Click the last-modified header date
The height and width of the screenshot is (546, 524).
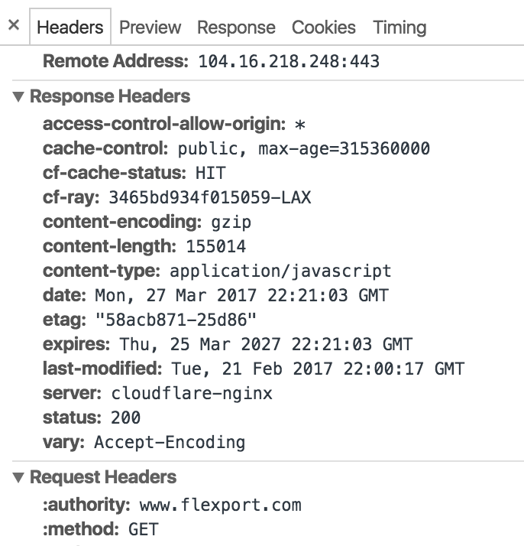point(316,369)
